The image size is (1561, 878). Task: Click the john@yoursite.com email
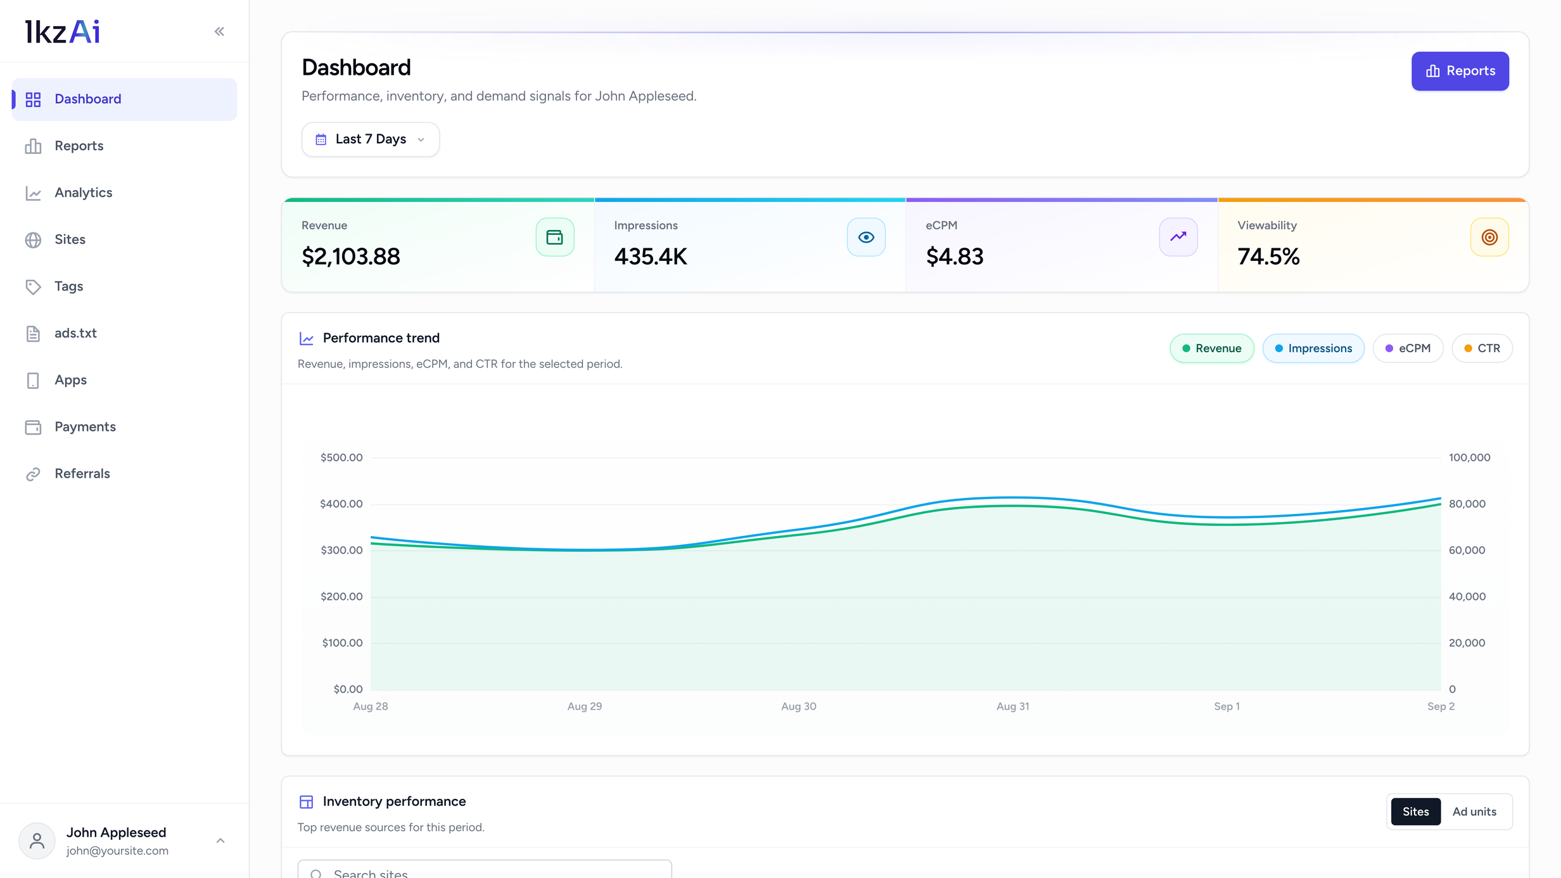point(117,851)
